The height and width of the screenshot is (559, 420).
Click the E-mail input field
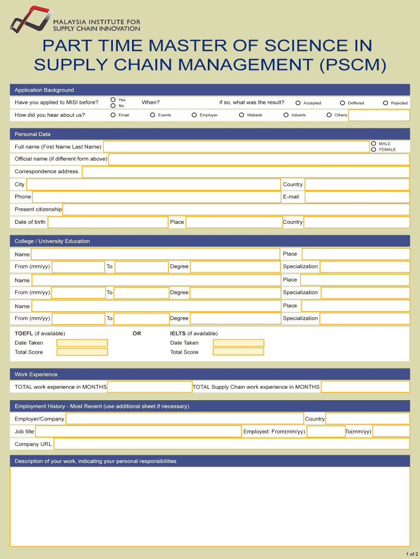357,197
